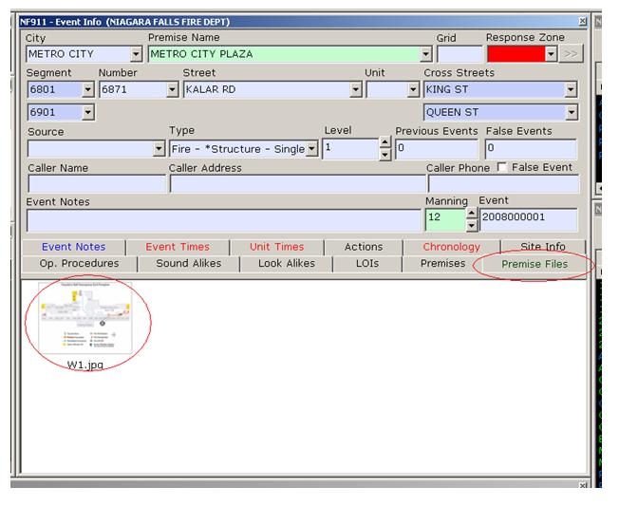Screen dimensions: 619x506
Task: Increase the Level stepper value
Action: tap(385, 143)
